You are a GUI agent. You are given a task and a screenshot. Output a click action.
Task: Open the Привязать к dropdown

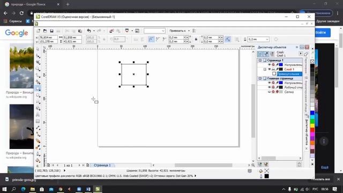189,31
